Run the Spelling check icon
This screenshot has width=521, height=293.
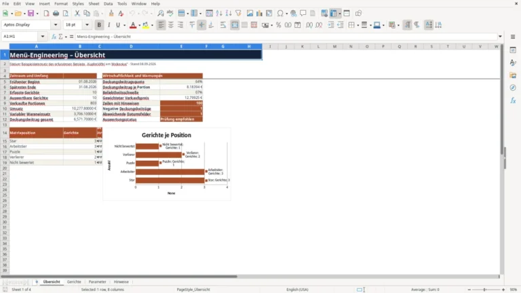(x=170, y=14)
